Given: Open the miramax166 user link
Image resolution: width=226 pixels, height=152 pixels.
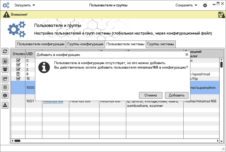Looking at the screenshot, I should tap(53, 101).
